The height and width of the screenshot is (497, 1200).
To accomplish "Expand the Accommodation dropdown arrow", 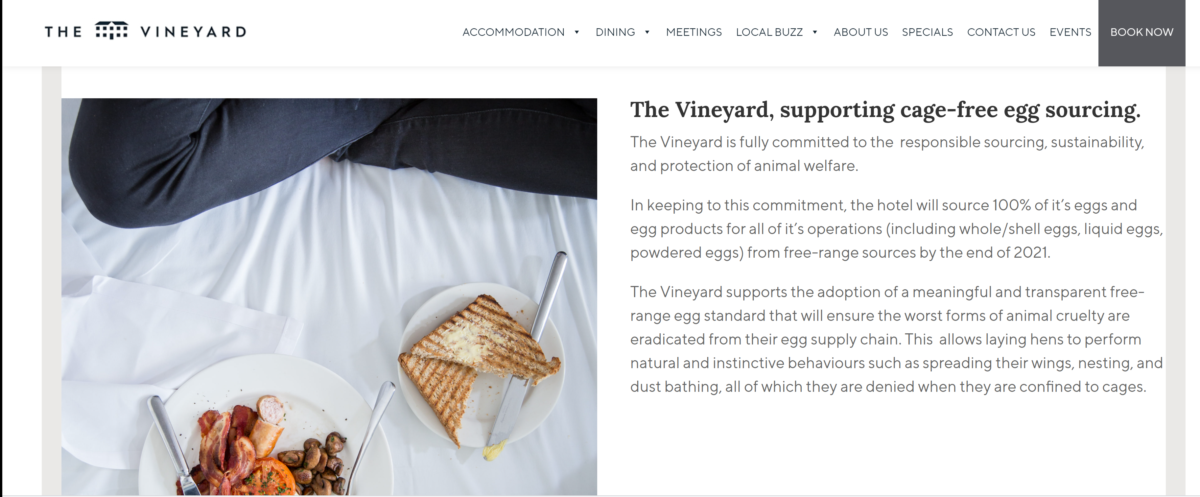I will 577,32.
